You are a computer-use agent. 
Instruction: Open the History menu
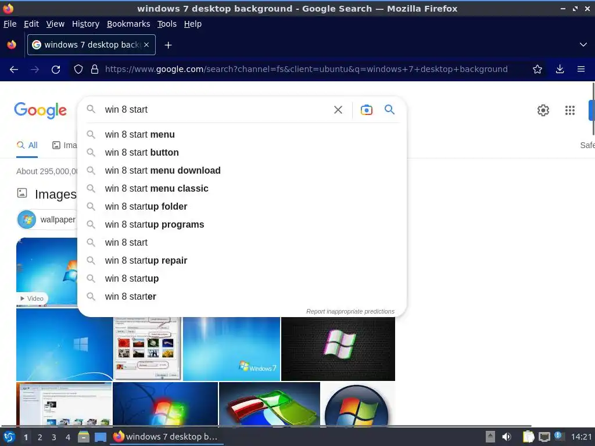(x=86, y=24)
